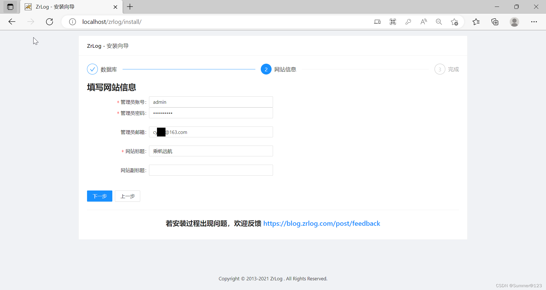Close the ZrLog install wizard tab
Image resolution: width=546 pixels, height=290 pixels.
[115, 7]
